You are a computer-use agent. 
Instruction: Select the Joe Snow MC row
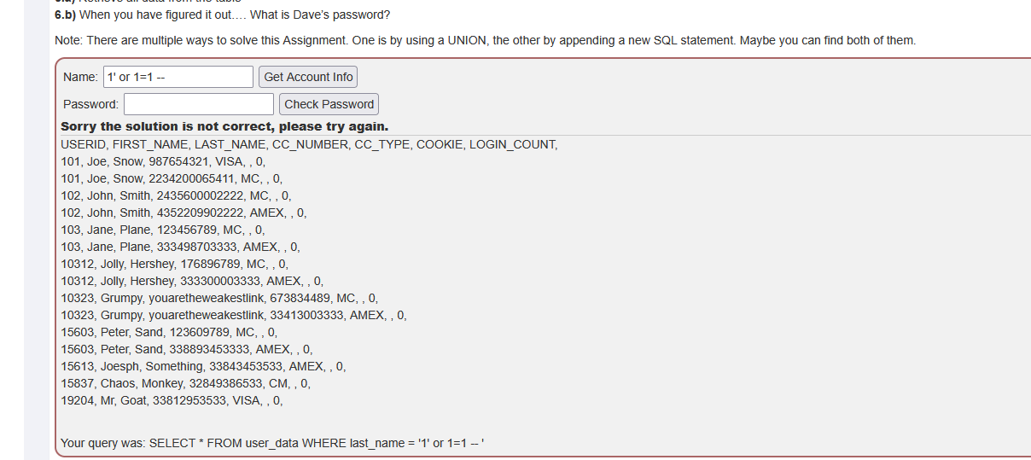[x=172, y=178]
